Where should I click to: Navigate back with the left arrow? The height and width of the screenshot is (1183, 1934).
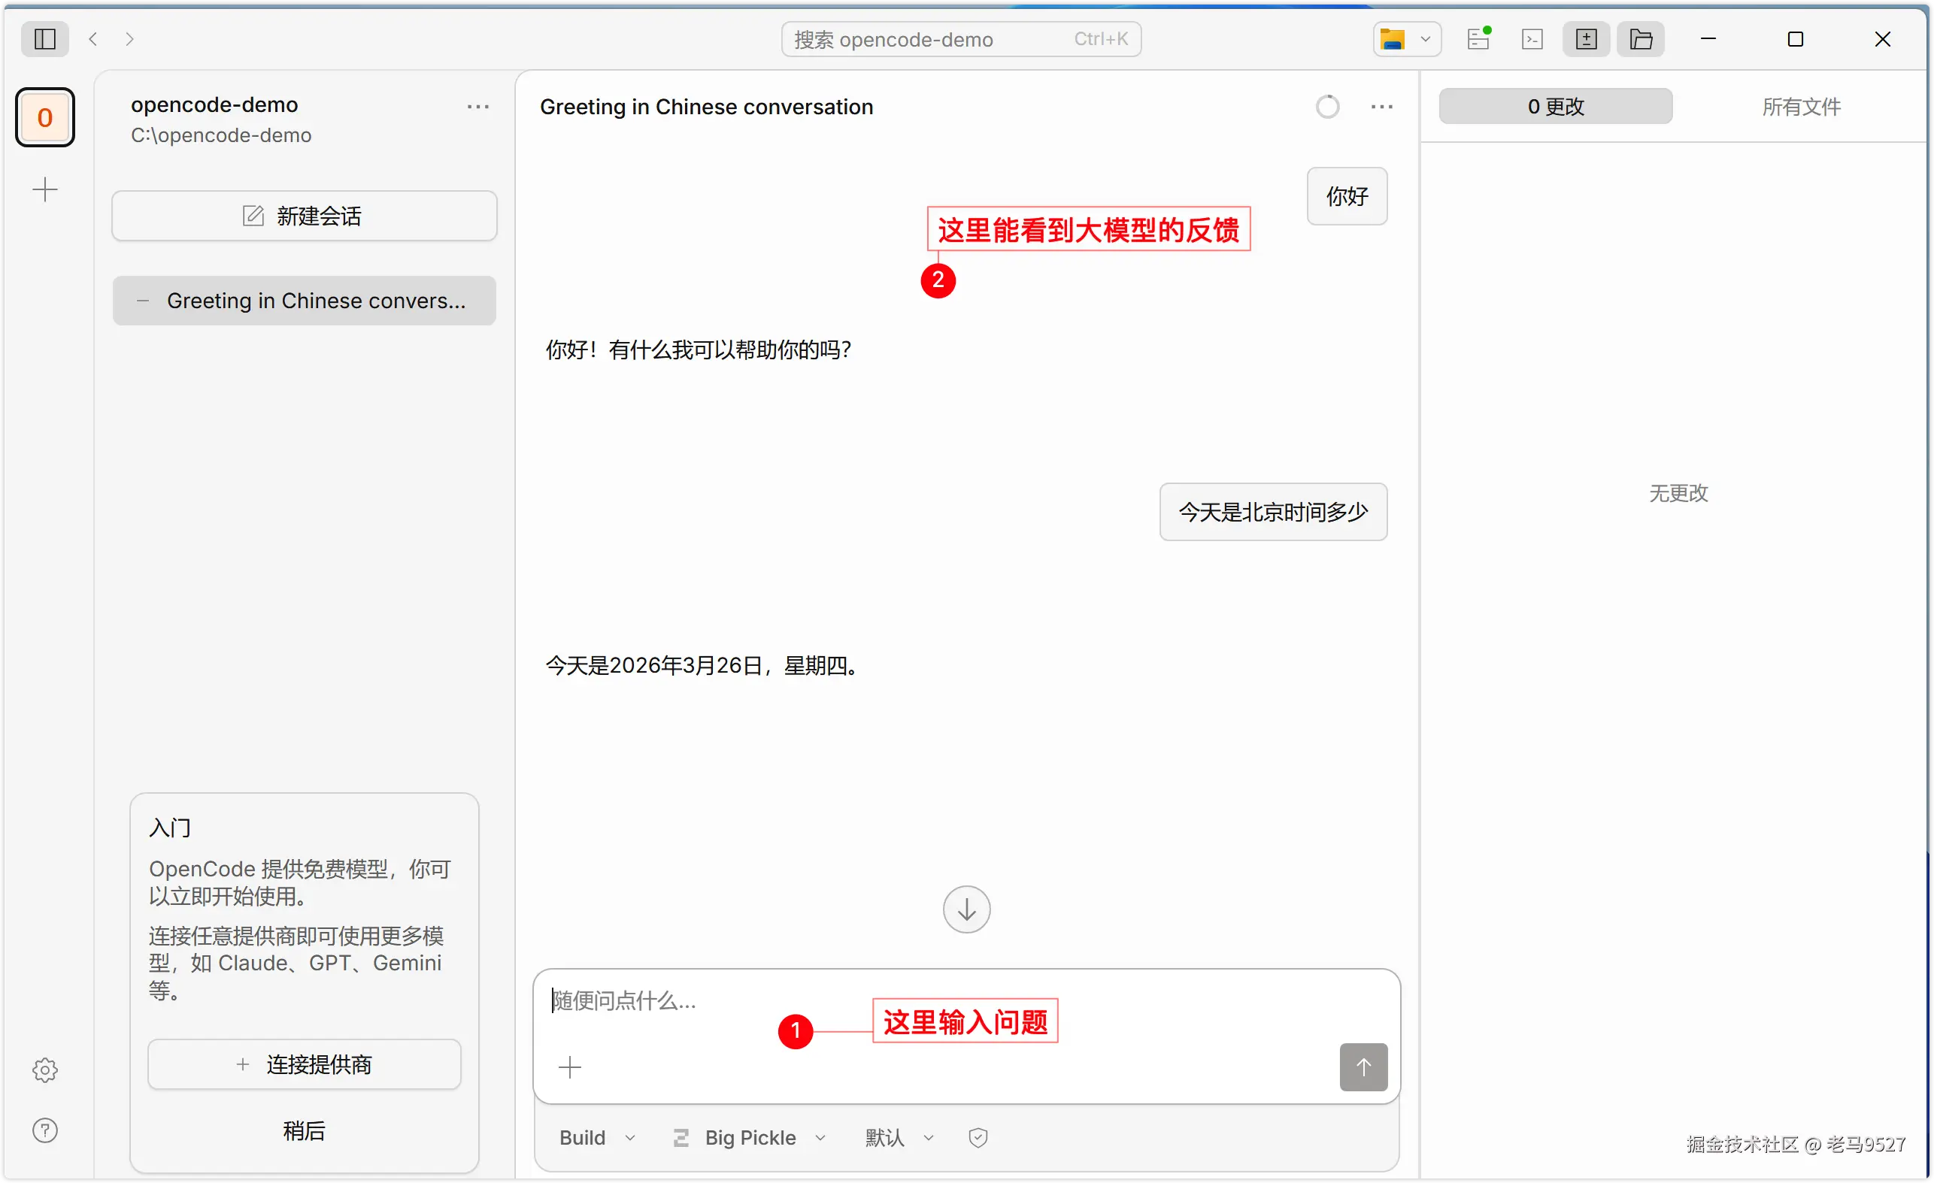[93, 38]
